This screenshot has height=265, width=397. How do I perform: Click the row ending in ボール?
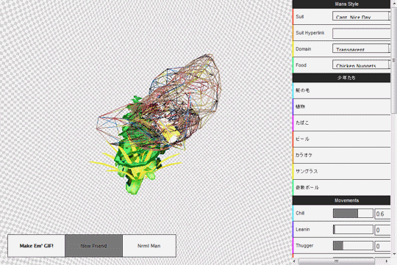(341, 187)
